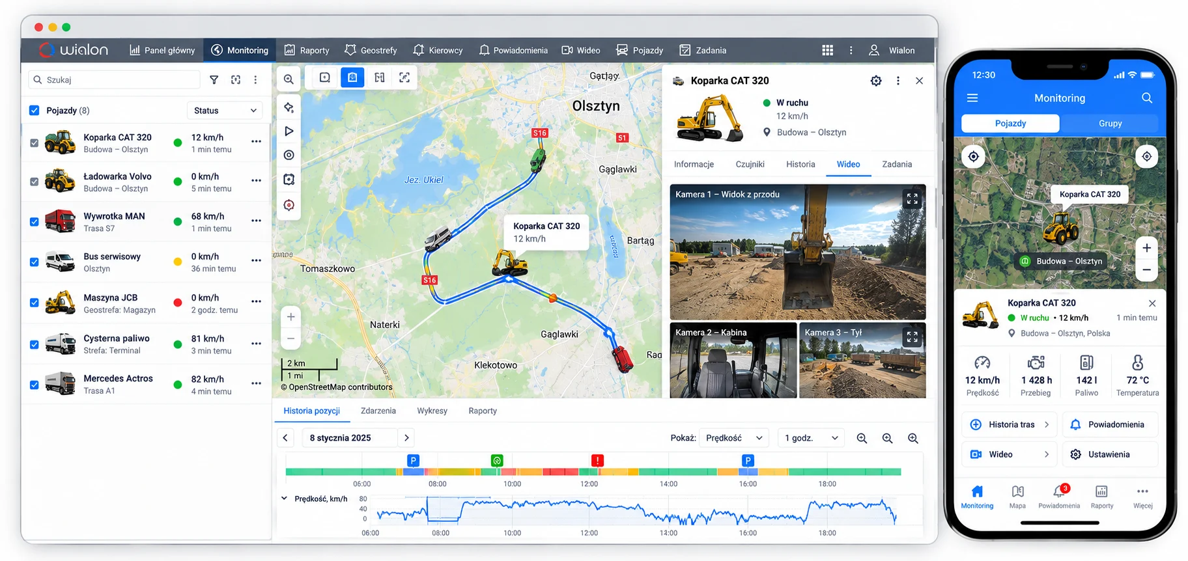Tap the Wideo button on phone
1188x561 pixels.
[x=1009, y=454]
